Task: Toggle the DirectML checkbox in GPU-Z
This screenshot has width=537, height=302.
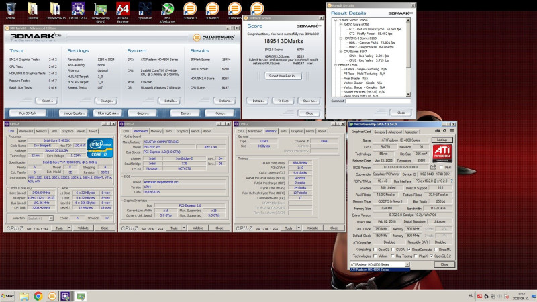Action: [436, 249]
